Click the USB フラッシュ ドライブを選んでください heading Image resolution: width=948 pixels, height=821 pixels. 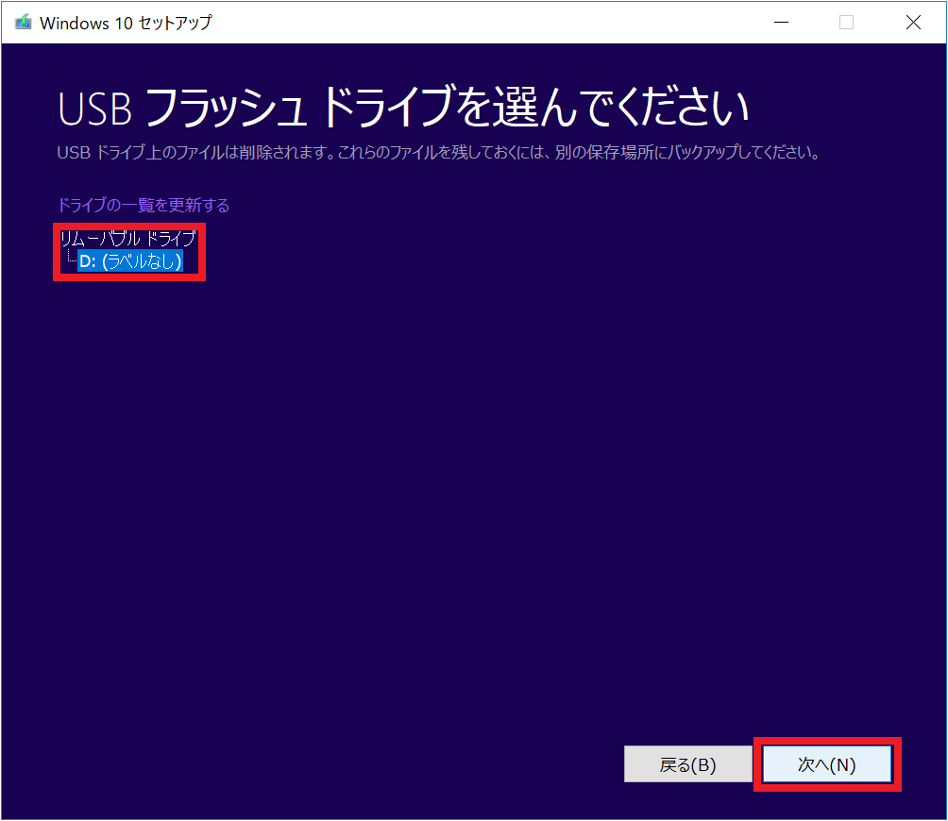point(403,109)
